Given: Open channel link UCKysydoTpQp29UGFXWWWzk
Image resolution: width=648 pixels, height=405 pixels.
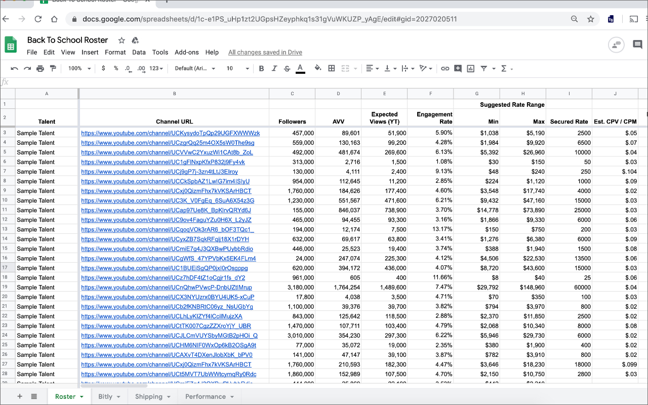Looking at the screenshot, I should 171,133.
